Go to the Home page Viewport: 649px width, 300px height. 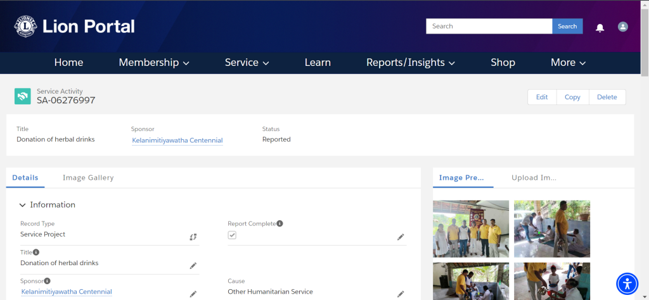click(68, 63)
